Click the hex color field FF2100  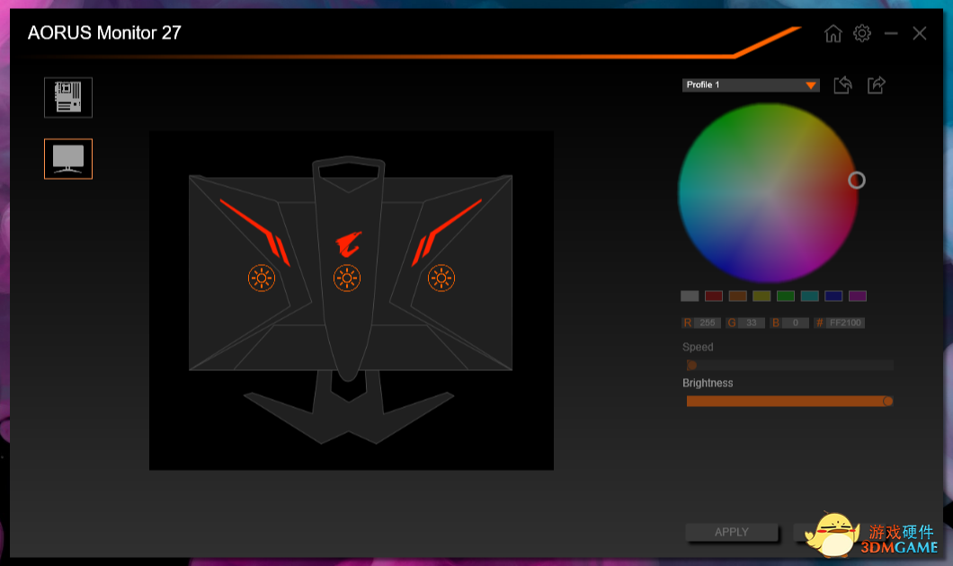(x=845, y=323)
